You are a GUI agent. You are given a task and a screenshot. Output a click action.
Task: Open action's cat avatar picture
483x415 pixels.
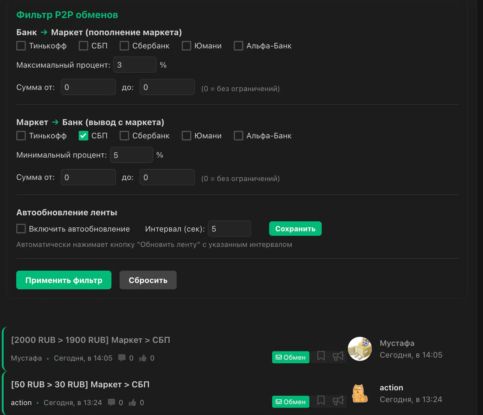(360, 393)
